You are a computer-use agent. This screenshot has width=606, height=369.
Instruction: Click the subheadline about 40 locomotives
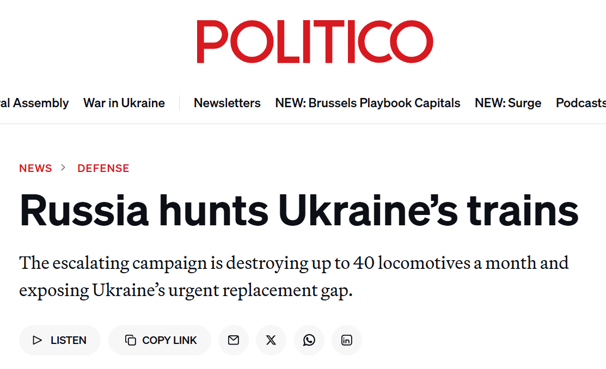click(293, 276)
